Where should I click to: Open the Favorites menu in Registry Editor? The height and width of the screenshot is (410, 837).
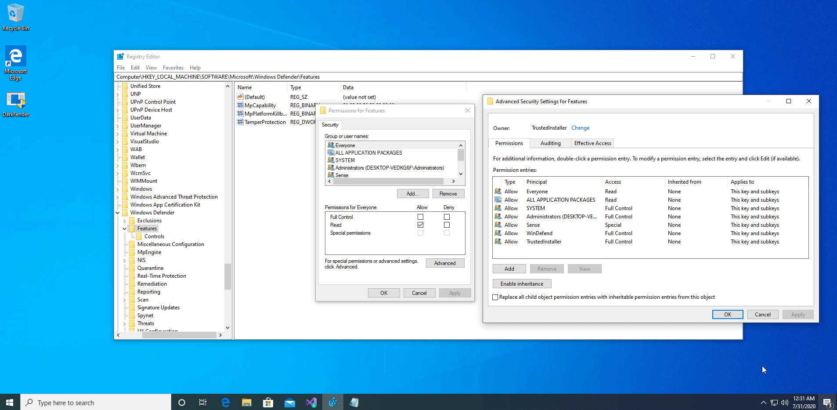click(173, 68)
